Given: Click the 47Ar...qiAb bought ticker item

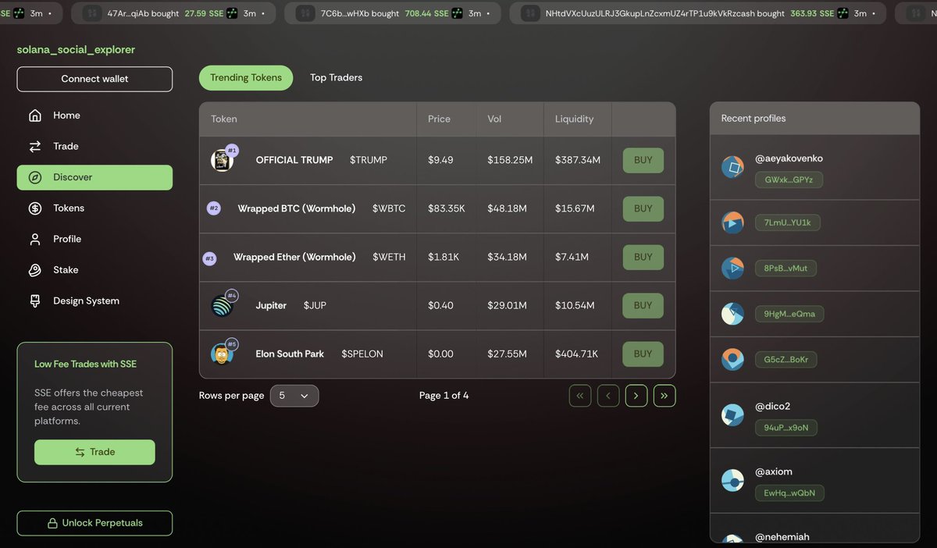Looking at the screenshot, I should (x=173, y=13).
